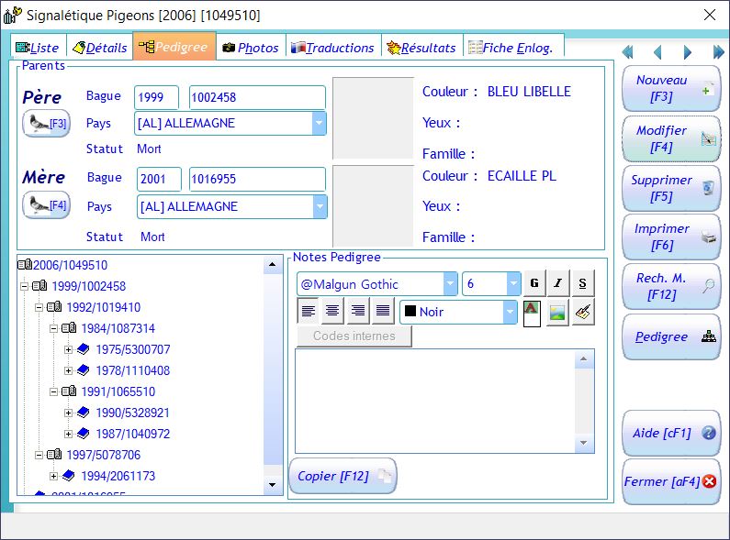730x540 pixels.
Task: Go to last record navigation arrow
Action: click(718, 52)
